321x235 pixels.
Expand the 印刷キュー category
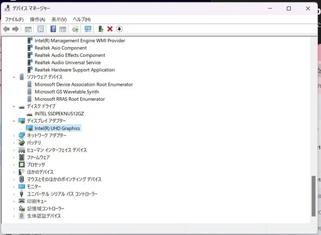click(14, 201)
